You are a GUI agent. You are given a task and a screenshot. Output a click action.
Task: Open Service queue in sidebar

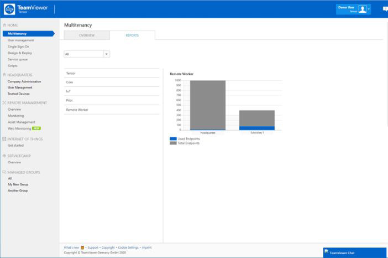18,59
